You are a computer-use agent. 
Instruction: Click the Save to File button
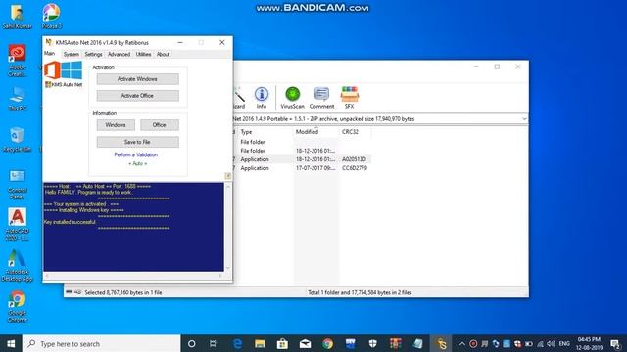tap(137, 142)
